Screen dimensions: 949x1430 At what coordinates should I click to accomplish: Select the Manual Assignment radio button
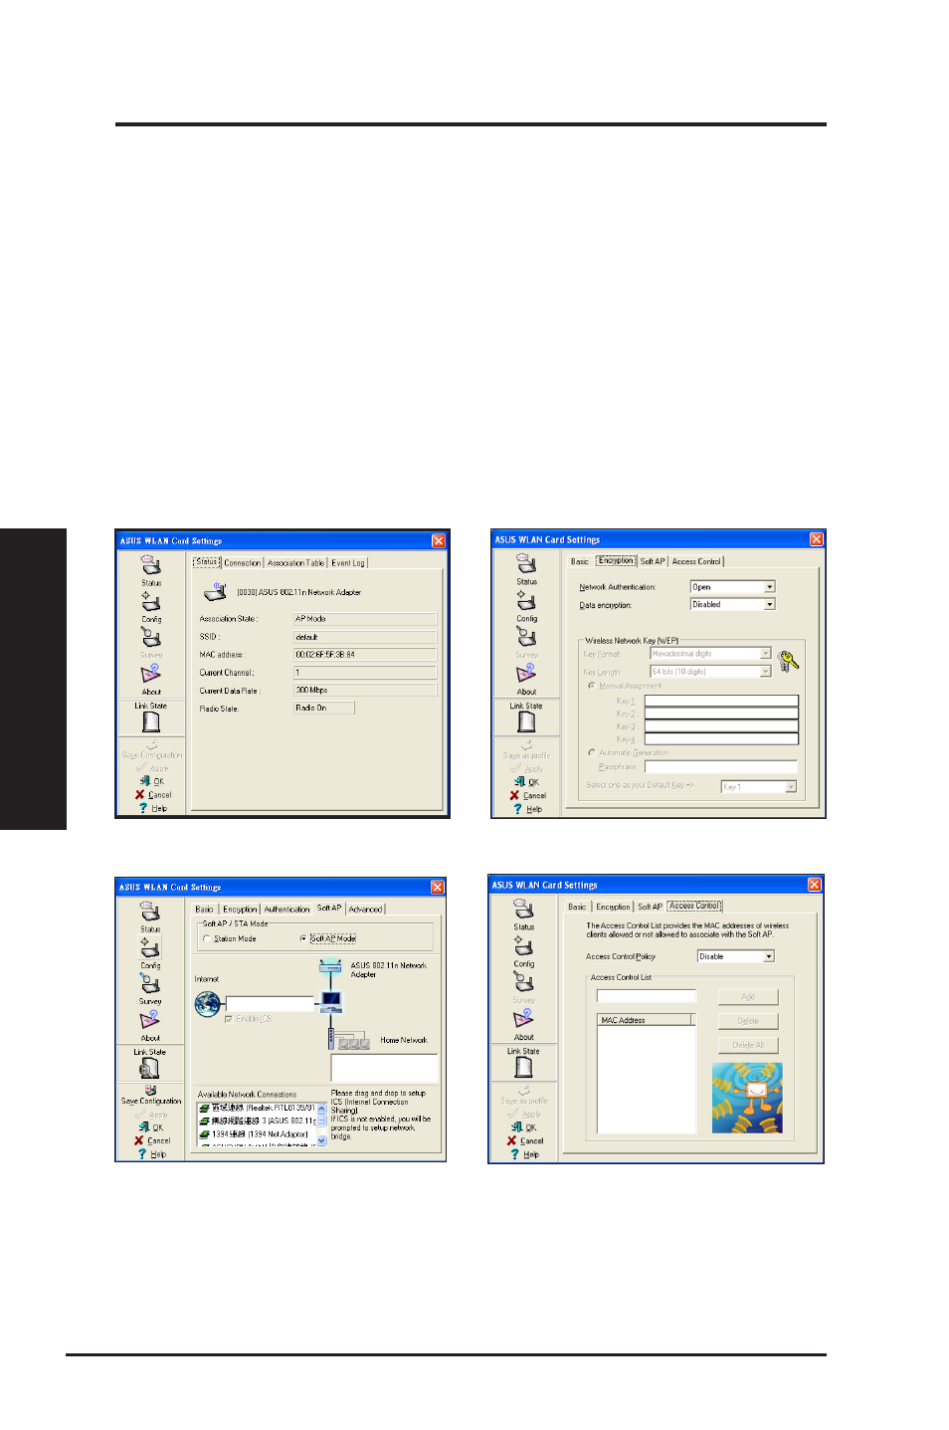[x=592, y=686]
